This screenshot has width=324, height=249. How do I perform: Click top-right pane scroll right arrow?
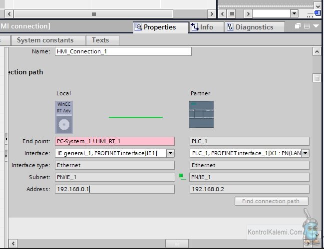248,14
